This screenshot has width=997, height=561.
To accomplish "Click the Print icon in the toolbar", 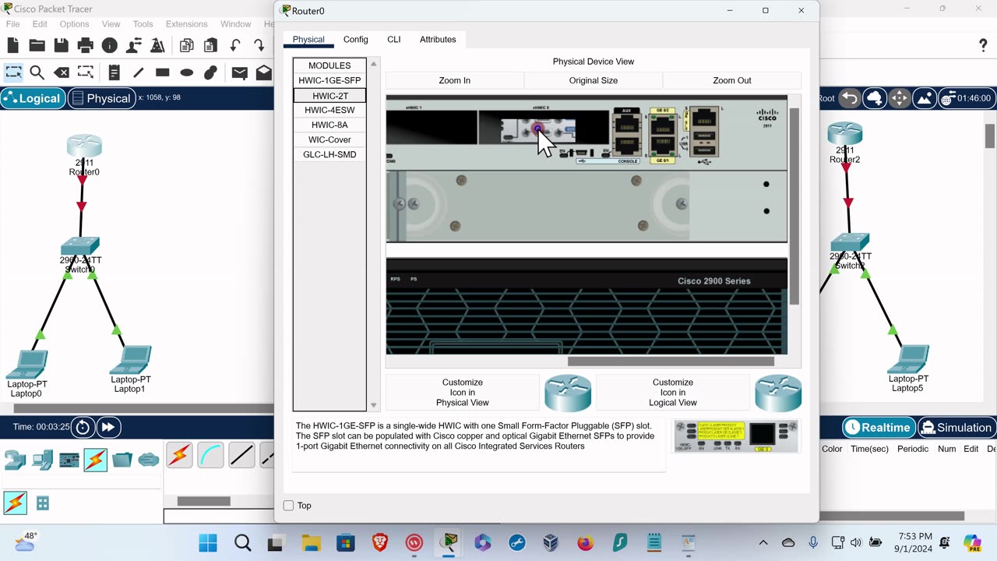I will [86, 46].
